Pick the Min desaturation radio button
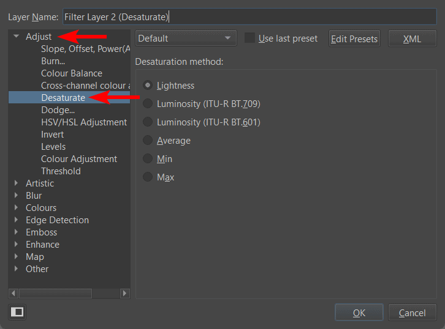 (148, 159)
